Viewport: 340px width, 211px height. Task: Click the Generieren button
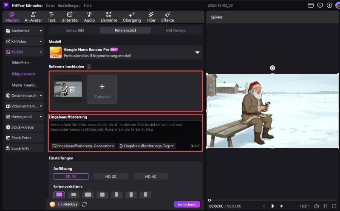point(187,204)
